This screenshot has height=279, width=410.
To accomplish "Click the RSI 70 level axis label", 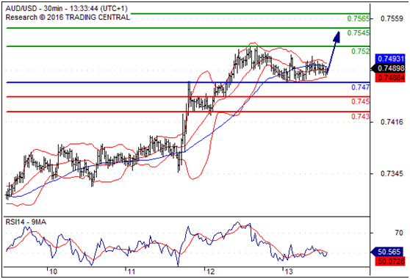I will 399,233.
